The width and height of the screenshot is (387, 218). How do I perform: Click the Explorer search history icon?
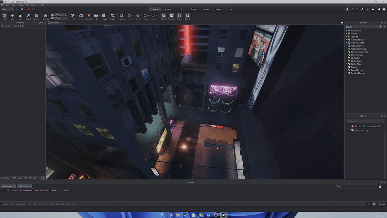tap(380, 27)
